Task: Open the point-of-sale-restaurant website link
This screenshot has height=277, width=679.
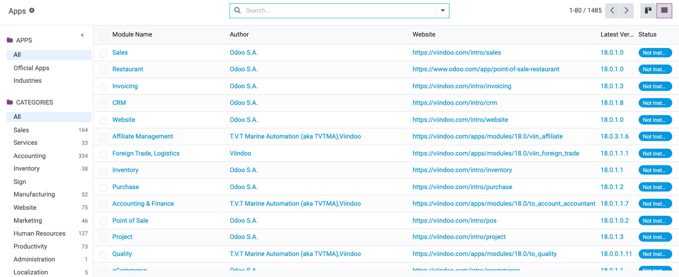Action: [486, 69]
